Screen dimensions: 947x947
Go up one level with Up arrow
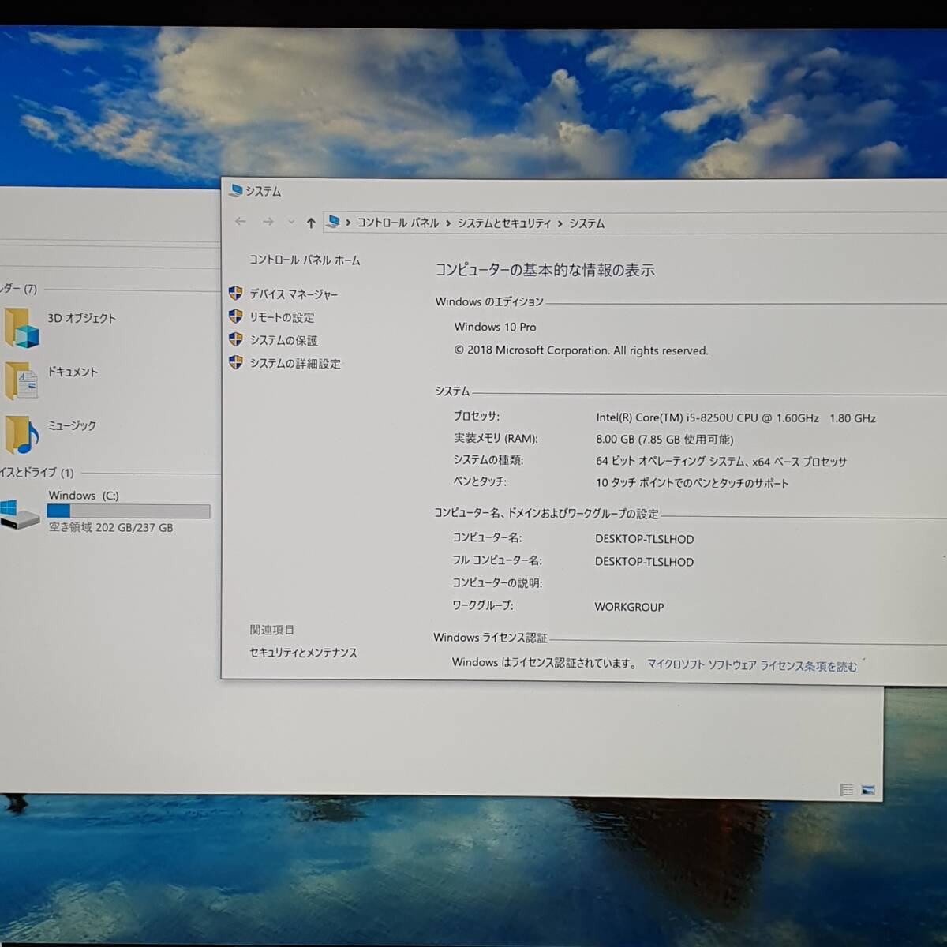click(311, 223)
